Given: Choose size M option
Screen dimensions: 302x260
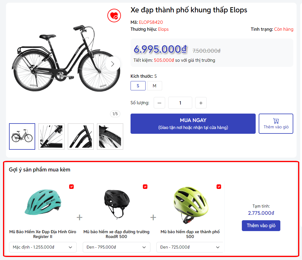Looking at the screenshot, I should [154, 86].
